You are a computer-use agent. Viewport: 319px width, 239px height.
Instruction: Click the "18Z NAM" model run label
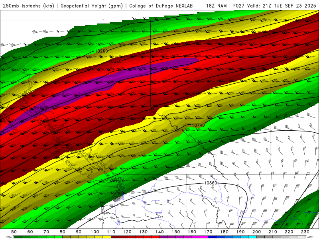216,6
